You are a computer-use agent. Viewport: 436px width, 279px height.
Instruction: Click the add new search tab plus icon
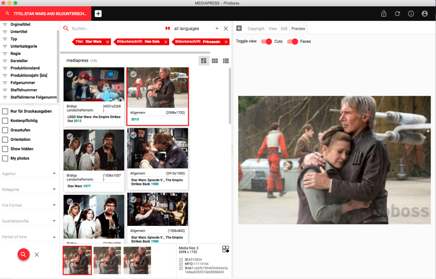(x=98, y=14)
